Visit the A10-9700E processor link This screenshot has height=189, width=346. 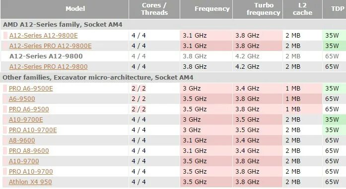point(26,119)
